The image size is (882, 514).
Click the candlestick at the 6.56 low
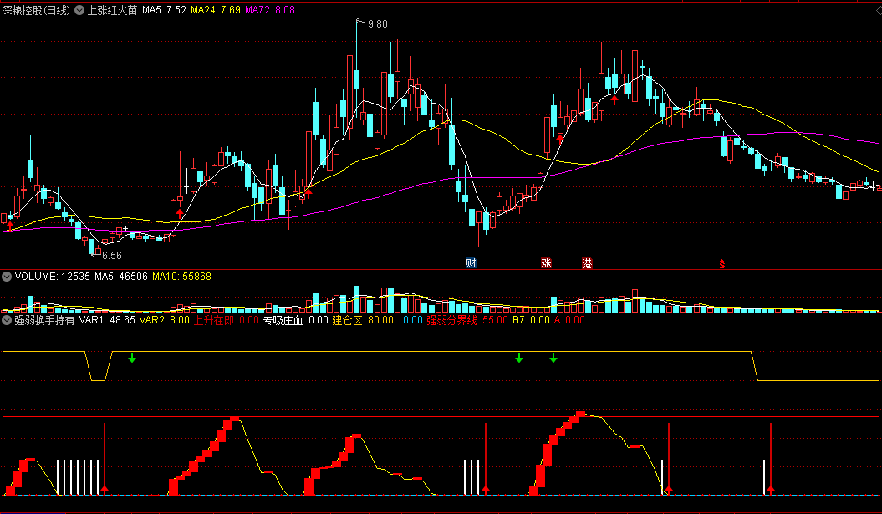(92, 247)
